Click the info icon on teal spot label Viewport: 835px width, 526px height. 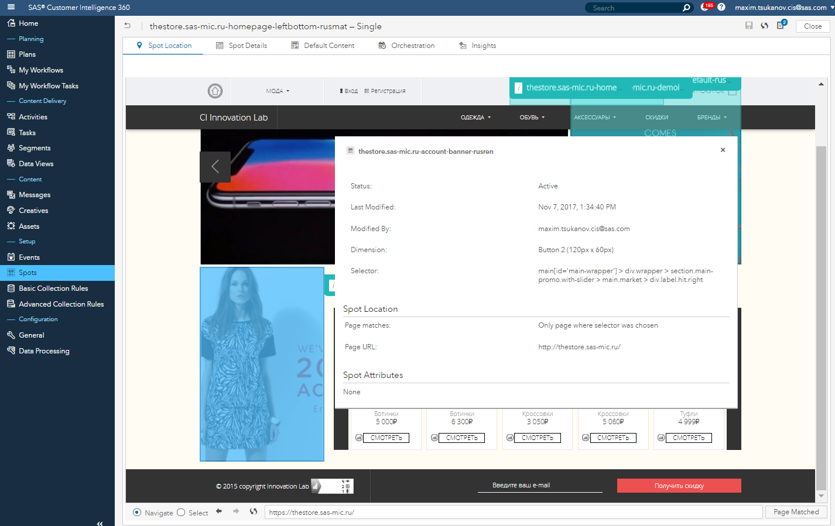[x=518, y=88]
